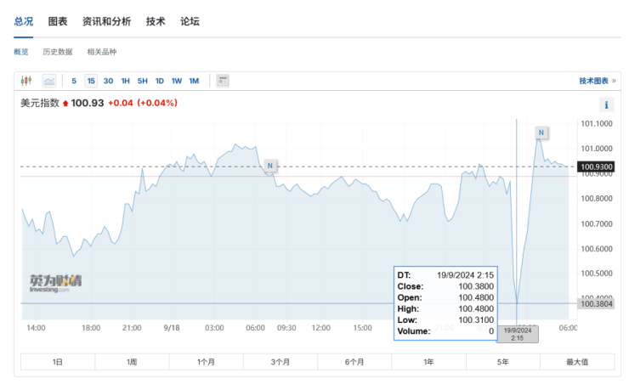
Task: Click the 100.3804 crosshair price label
Action: click(596, 303)
